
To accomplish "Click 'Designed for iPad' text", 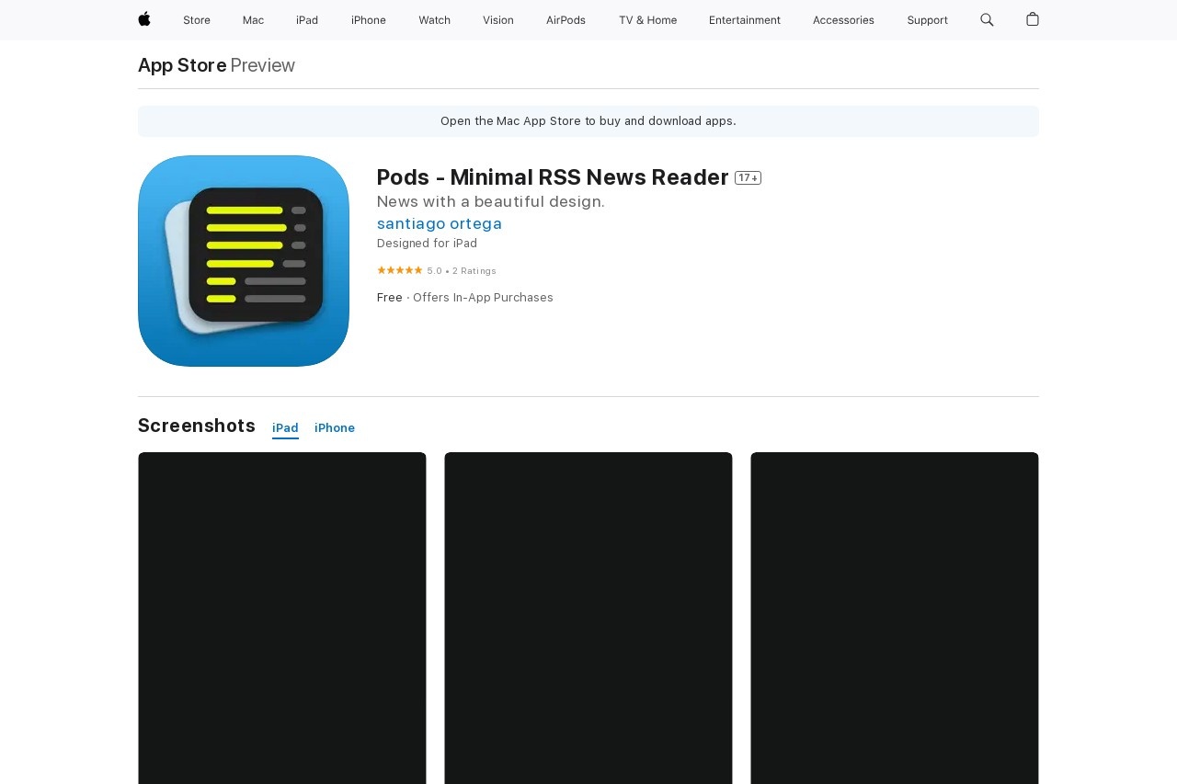I will [x=427, y=244].
